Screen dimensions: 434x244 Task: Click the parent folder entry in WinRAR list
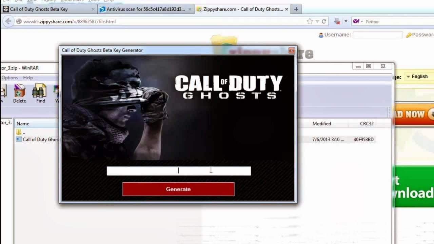(21, 131)
